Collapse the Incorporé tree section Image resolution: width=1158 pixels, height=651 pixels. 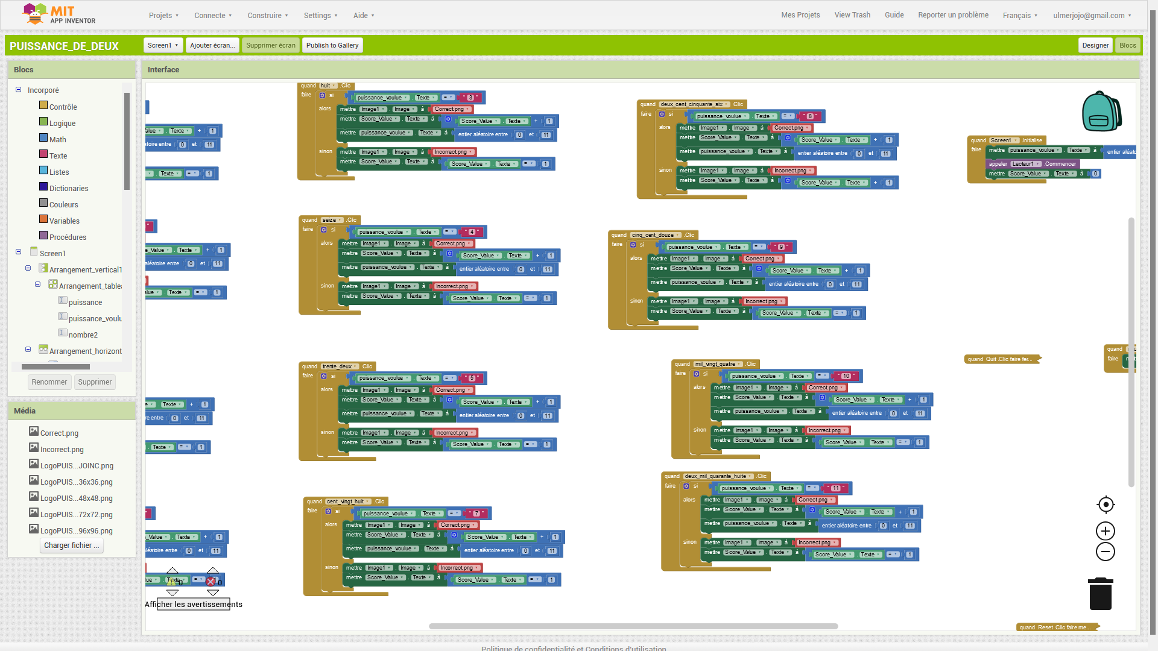pyautogui.click(x=18, y=90)
